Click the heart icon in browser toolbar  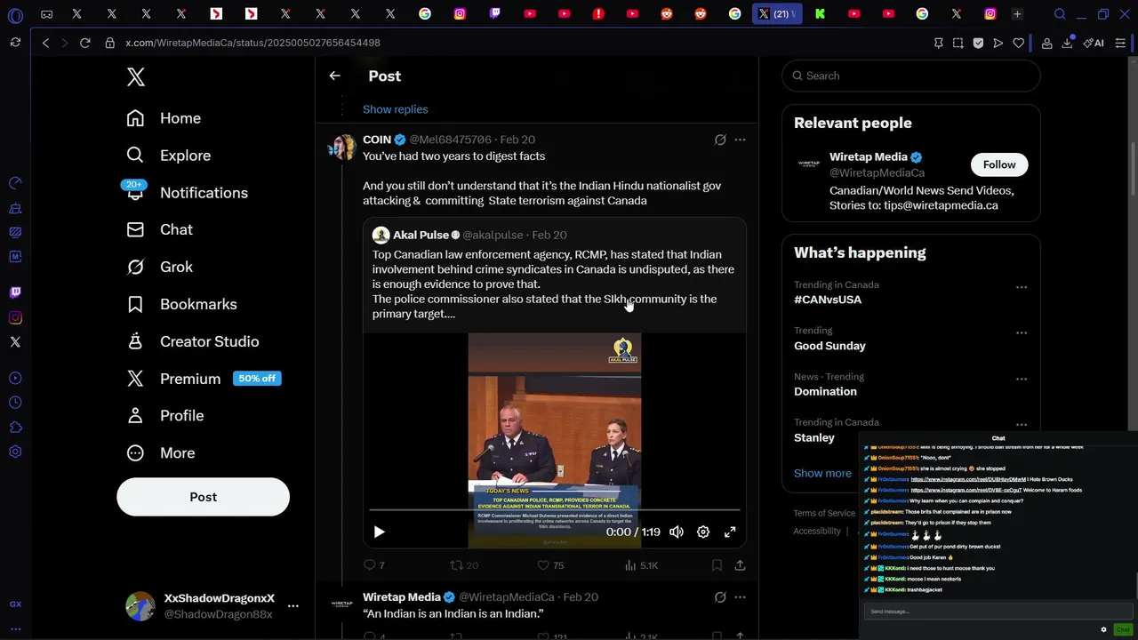click(x=1018, y=43)
